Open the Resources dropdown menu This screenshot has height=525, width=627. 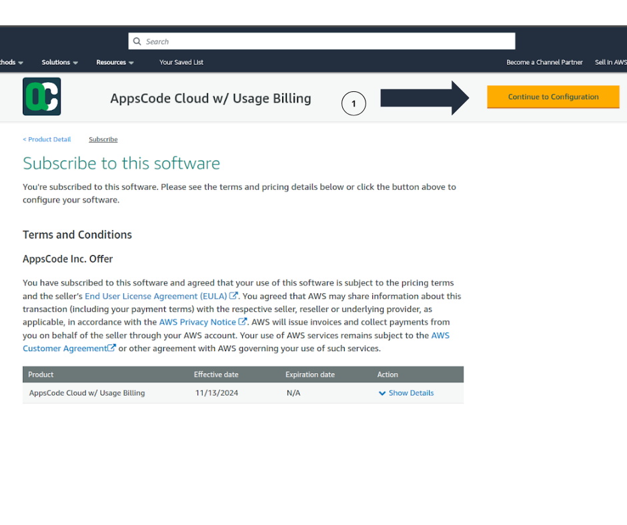[x=115, y=63]
